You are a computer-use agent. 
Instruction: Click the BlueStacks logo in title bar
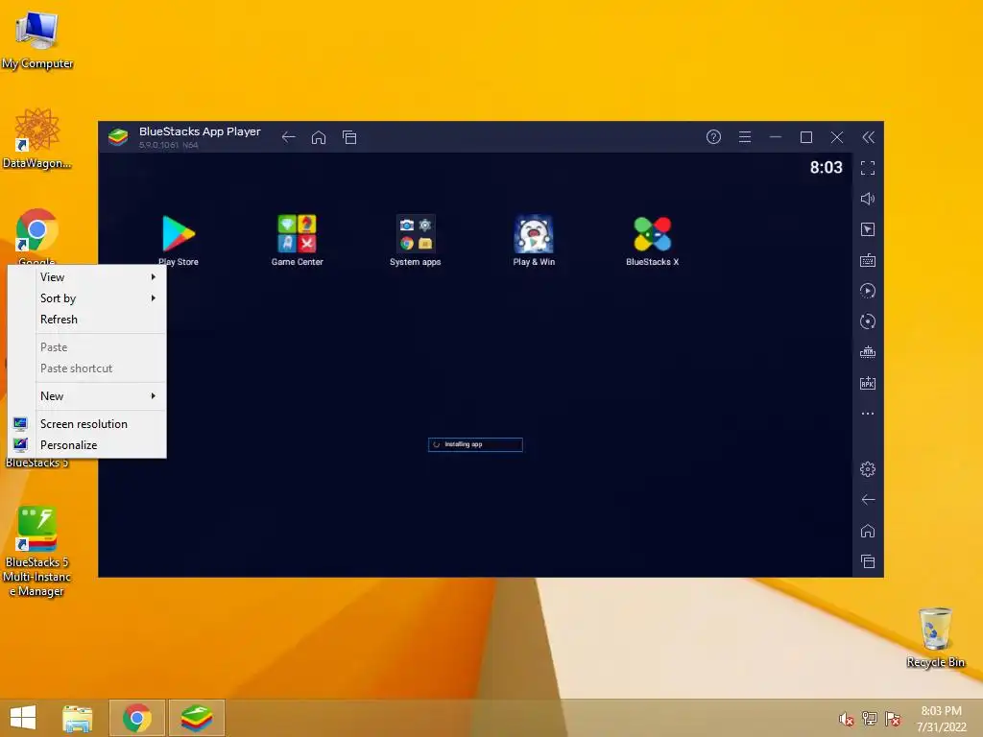tap(118, 137)
